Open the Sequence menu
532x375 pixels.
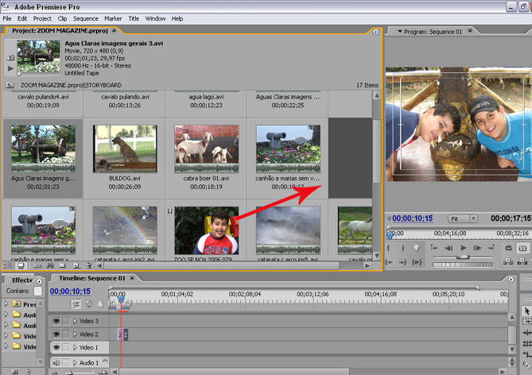(85, 18)
